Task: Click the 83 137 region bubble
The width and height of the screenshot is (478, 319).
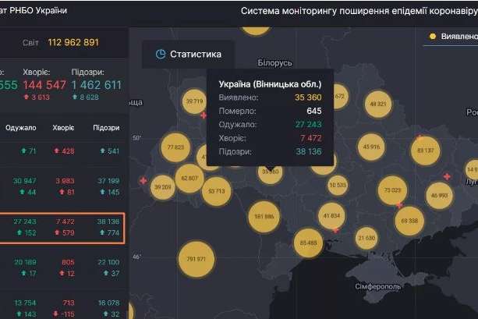Action: (x=426, y=151)
